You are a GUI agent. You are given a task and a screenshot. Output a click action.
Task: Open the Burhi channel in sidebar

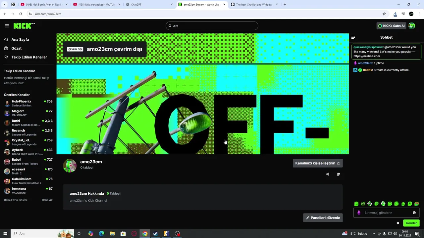pos(28,123)
